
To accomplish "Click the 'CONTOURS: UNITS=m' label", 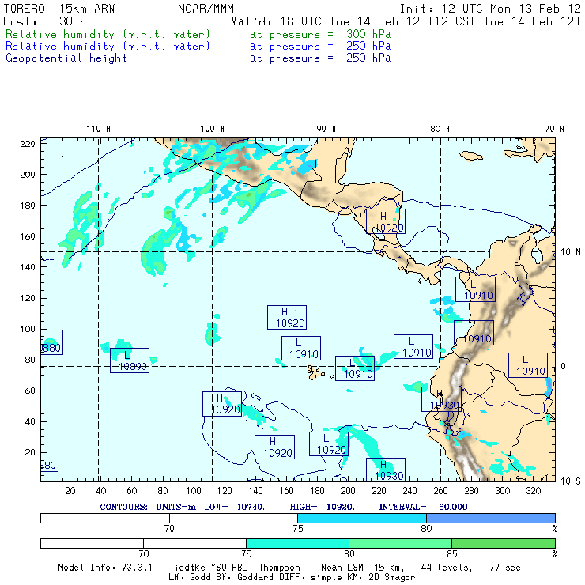I will 148,507.
